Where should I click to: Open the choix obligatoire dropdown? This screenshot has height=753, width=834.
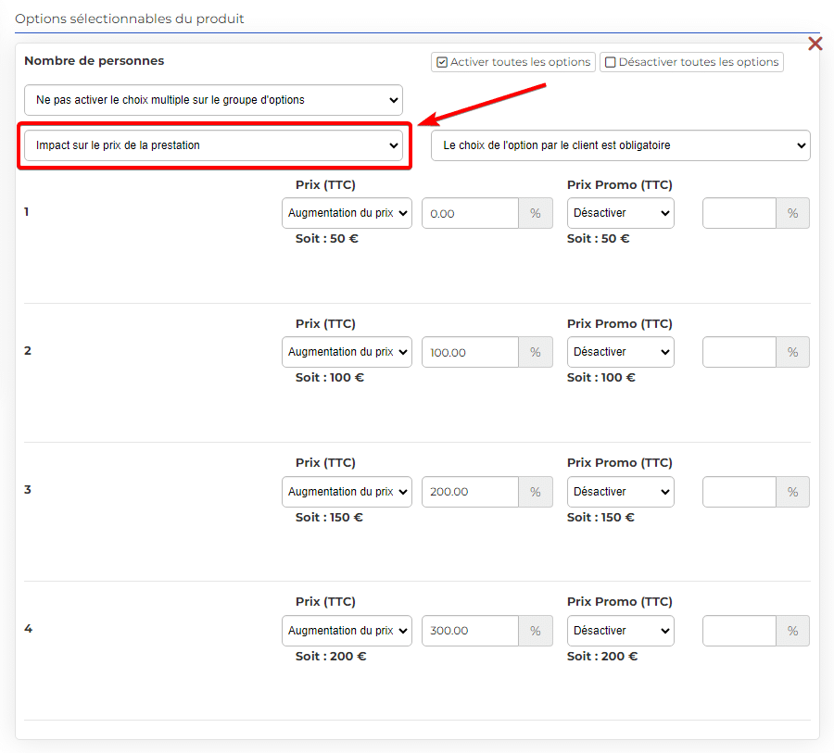tap(621, 145)
